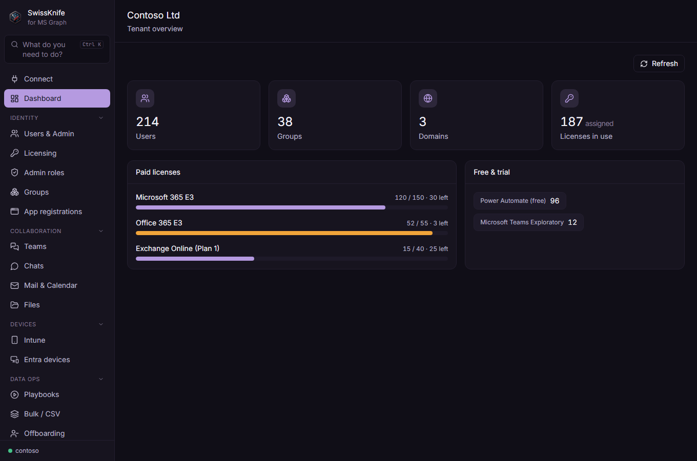Click the 'Paid licenses' heading
Screen dimensions: 697x461
tap(158, 172)
